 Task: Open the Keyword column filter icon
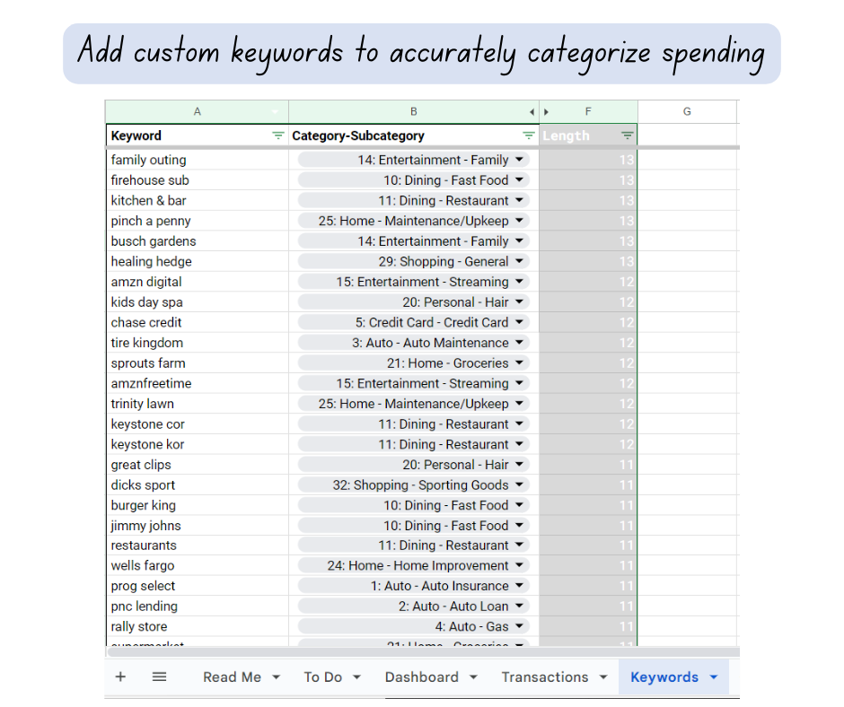coord(277,135)
